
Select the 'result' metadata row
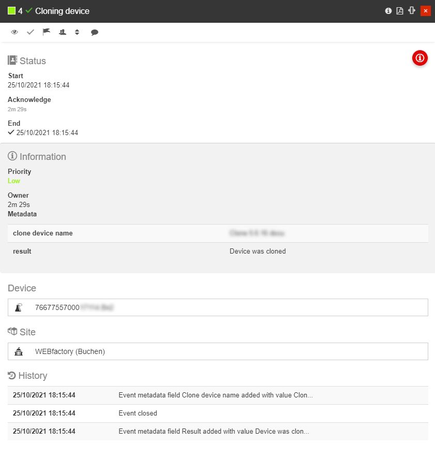[218, 252]
